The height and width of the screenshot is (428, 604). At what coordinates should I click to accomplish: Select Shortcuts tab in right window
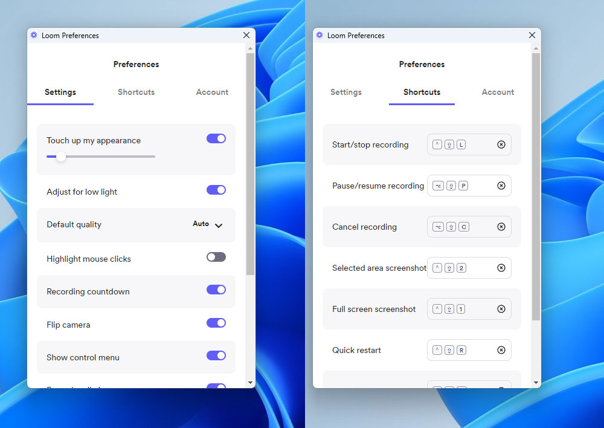click(422, 92)
